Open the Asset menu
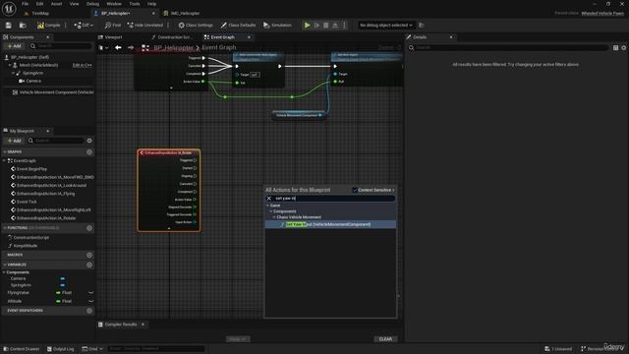Image resolution: width=629 pixels, height=354 pixels. click(x=56, y=4)
